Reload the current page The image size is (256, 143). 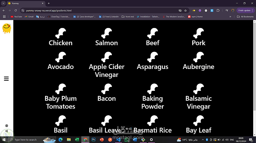click(16, 10)
